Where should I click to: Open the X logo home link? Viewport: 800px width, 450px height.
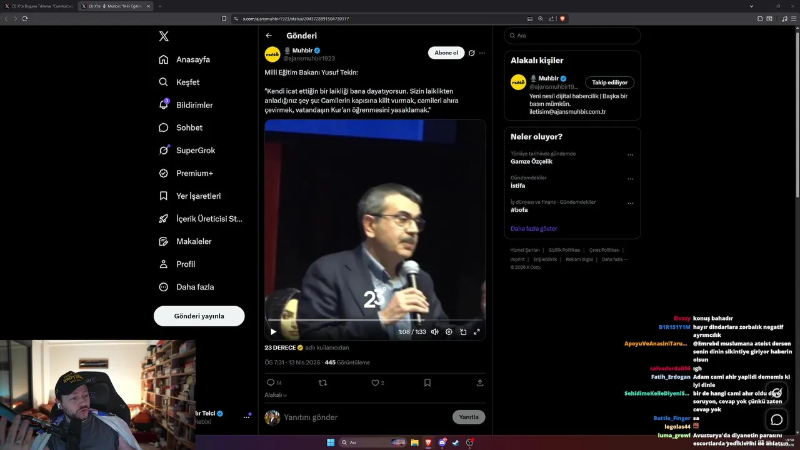[x=164, y=36]
